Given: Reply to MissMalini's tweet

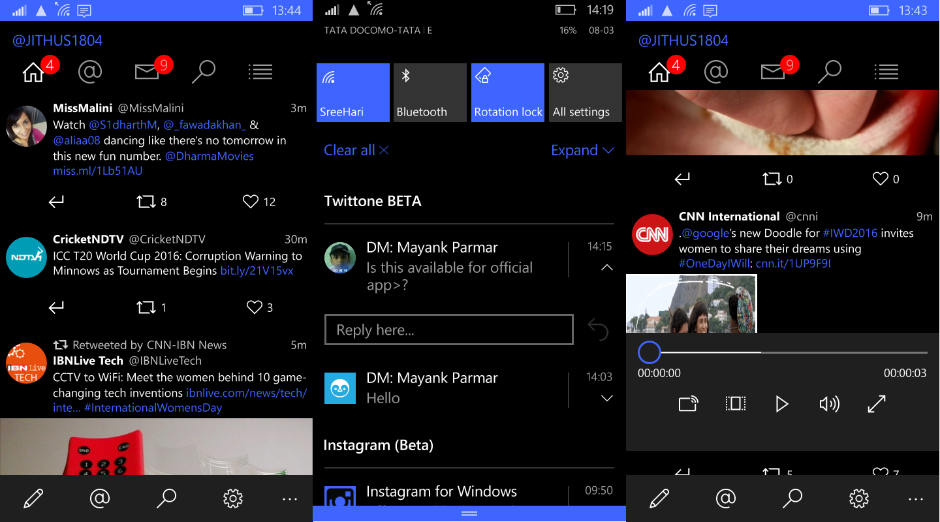Looking at the screenshot, I should tap(57, 202).
